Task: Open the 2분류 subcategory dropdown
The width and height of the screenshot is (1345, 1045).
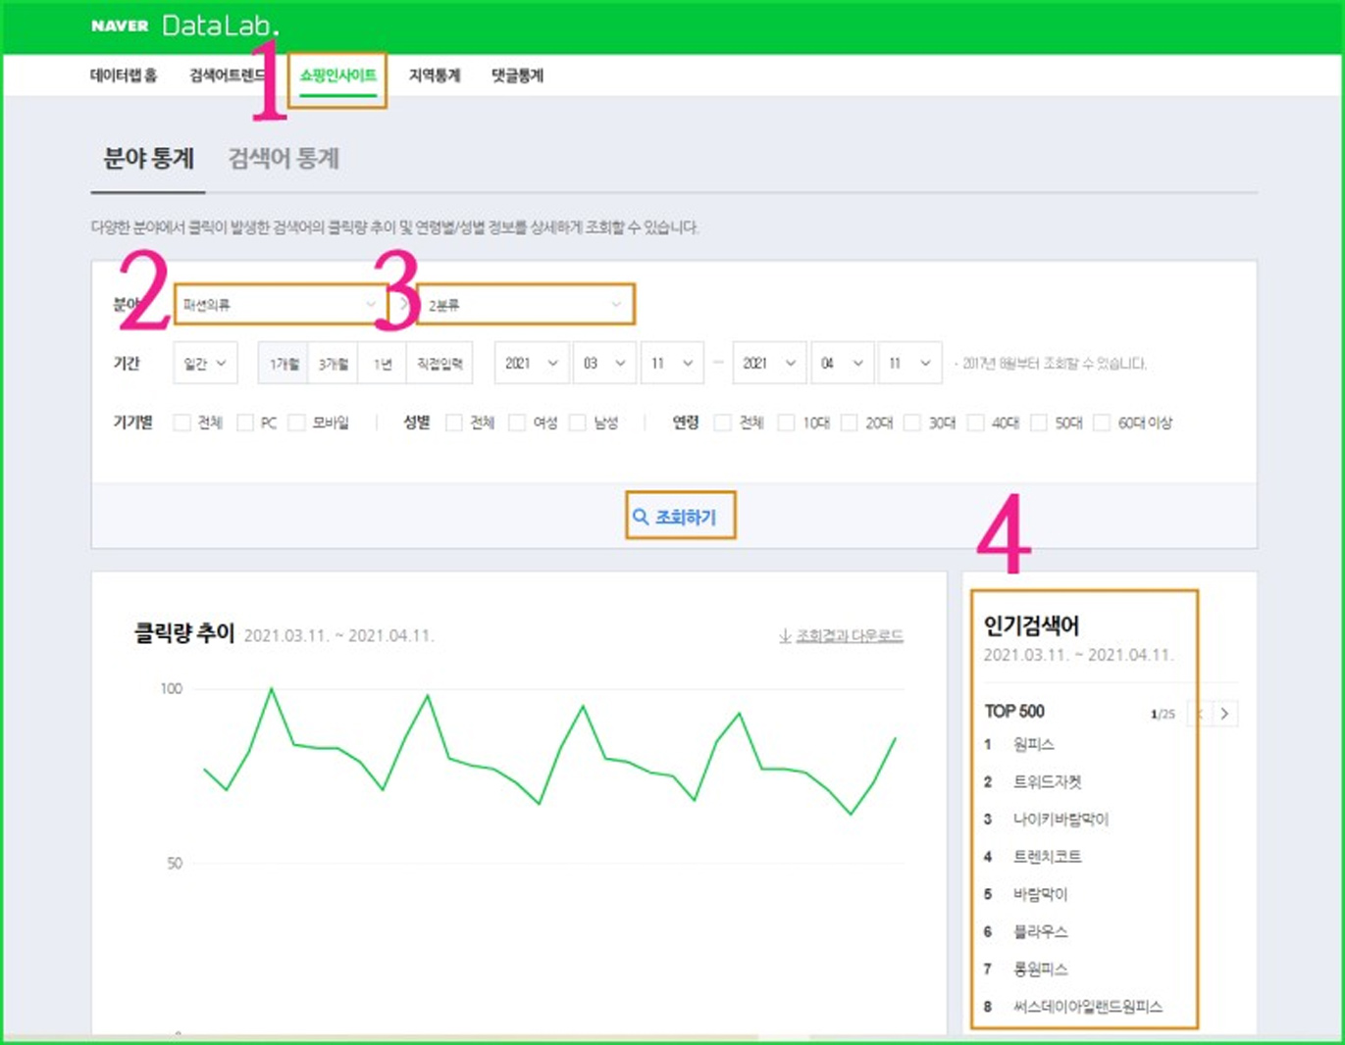Action: (526, 305)
